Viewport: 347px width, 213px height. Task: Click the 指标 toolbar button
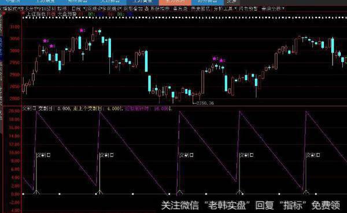point(62,9)
